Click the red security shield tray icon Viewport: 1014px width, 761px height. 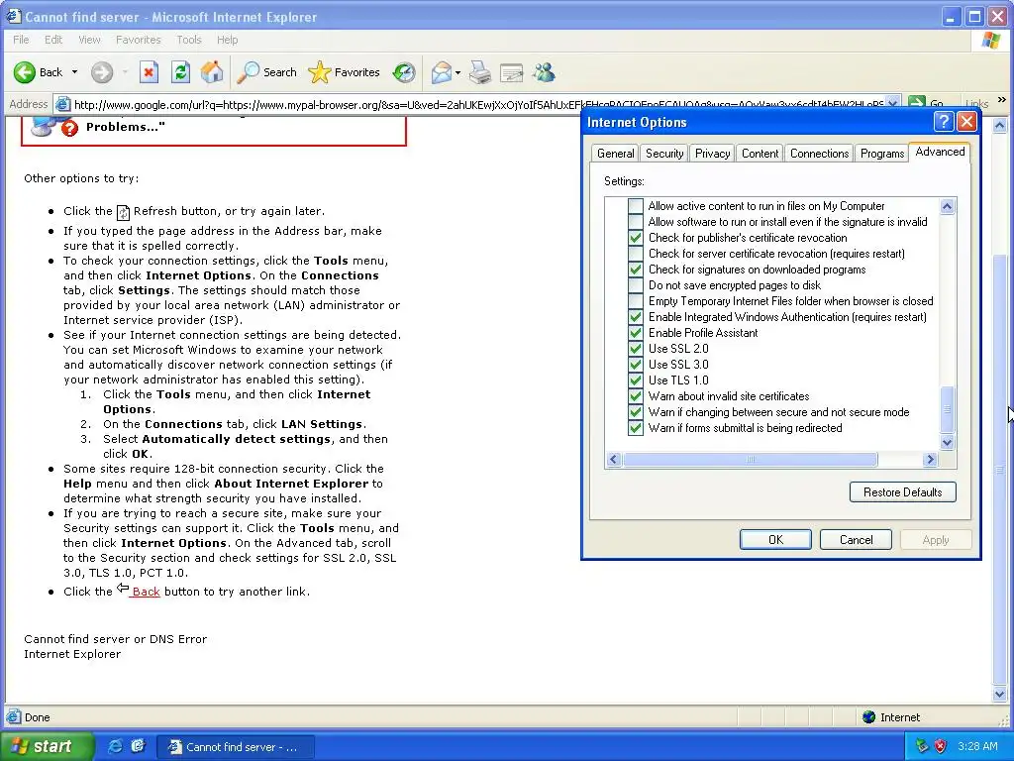point(941,746)
